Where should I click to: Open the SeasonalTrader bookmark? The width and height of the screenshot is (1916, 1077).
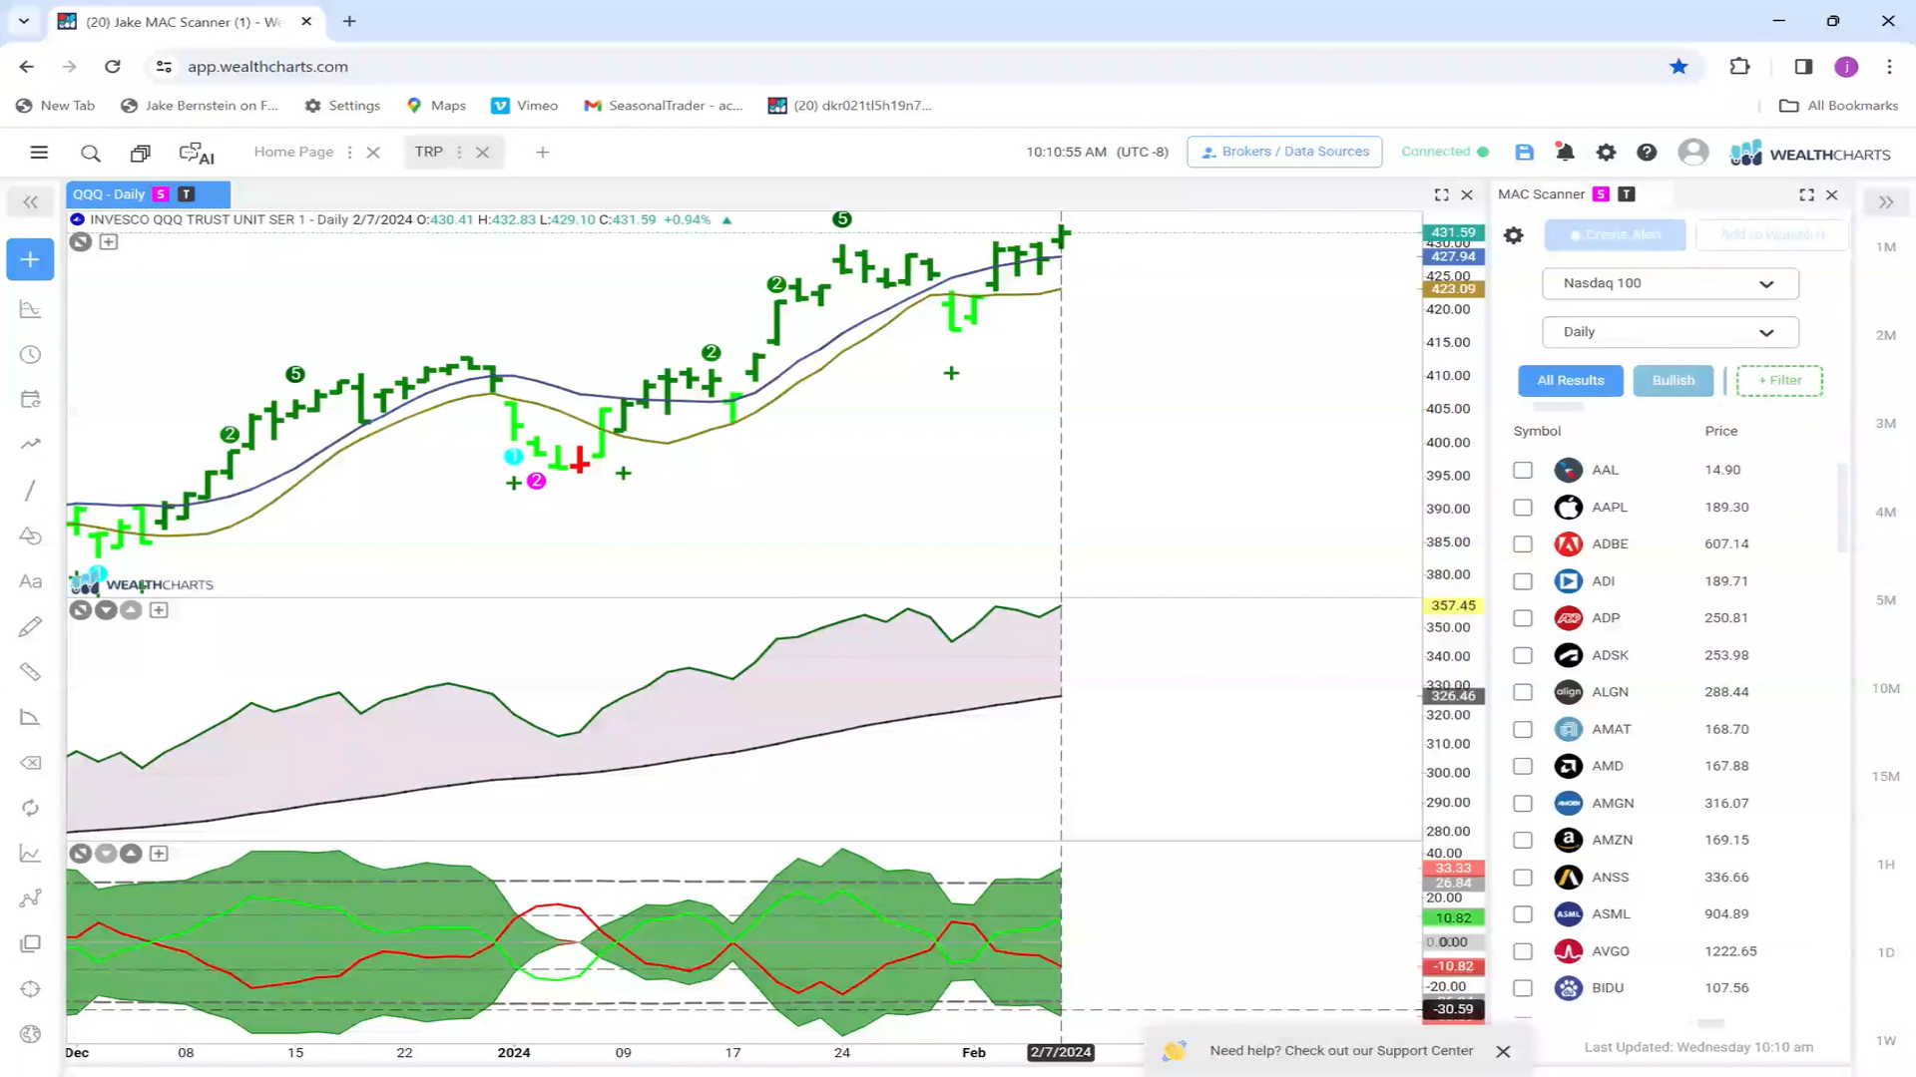click(x=664, y=106)
